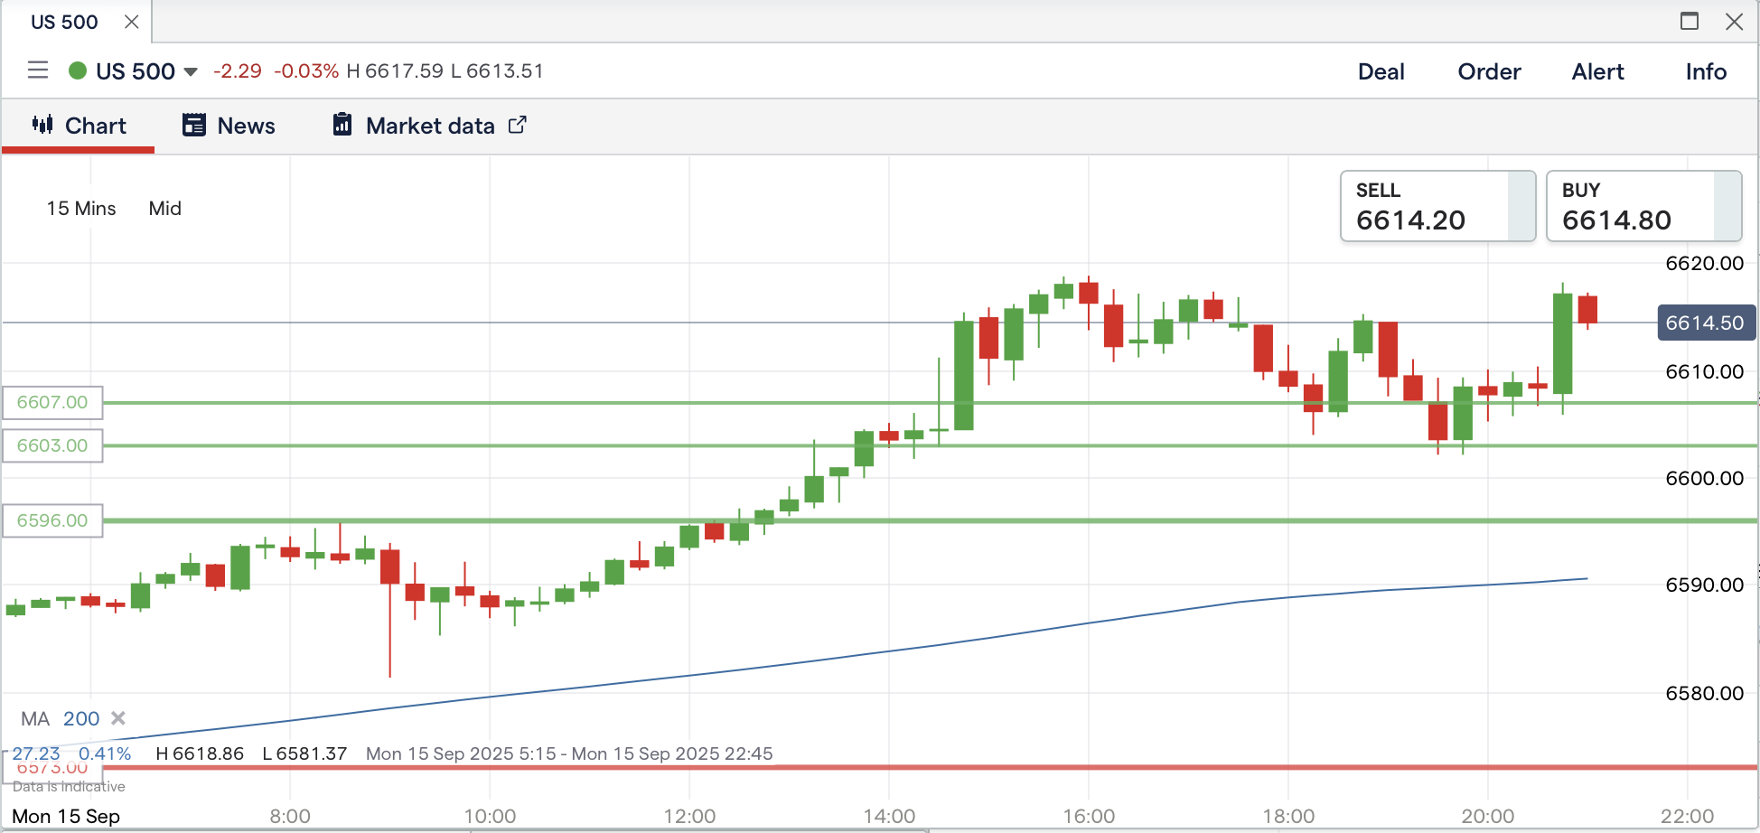Maximize the chart window
The image size is (1760, 833).
click(1689, 22)
